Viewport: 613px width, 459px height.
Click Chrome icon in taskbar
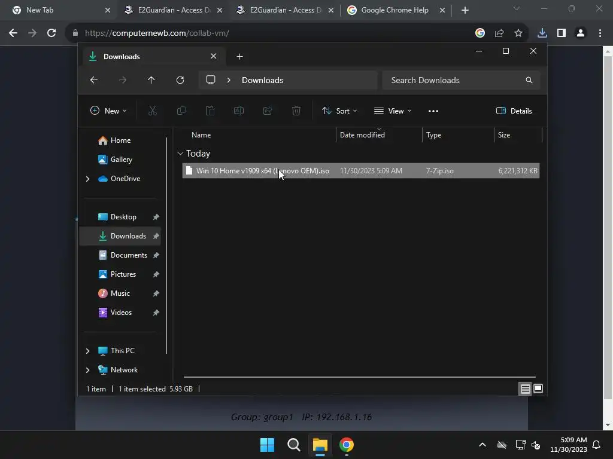pos(347,445)
